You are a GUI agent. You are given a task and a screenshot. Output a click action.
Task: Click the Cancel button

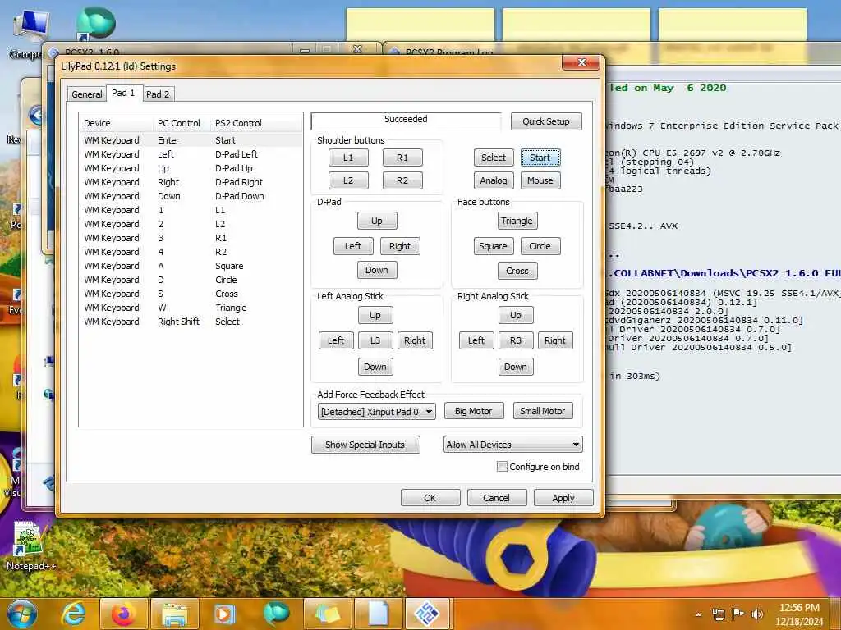click(x=497, y=498)
